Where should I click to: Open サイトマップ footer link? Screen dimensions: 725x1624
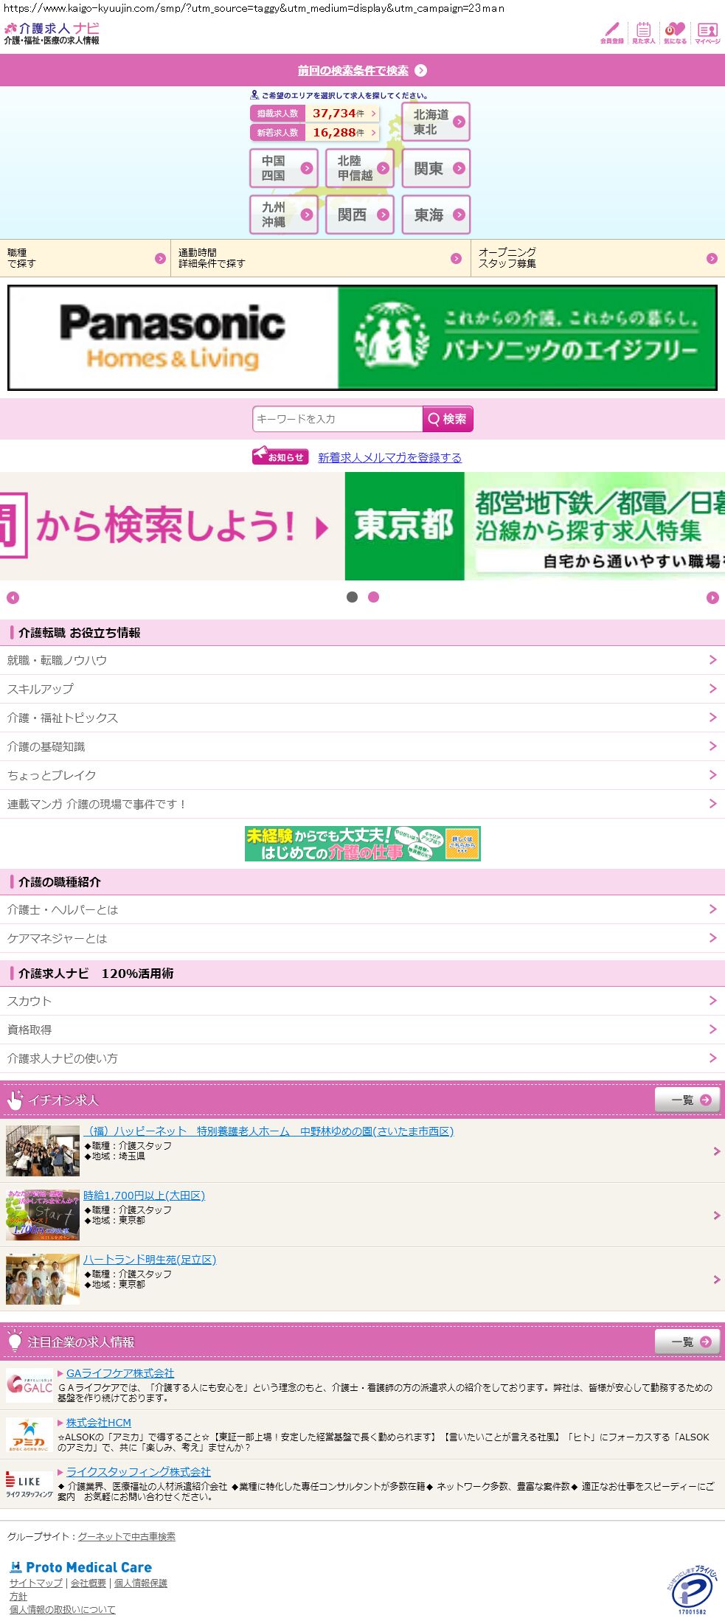(36, 1583)
